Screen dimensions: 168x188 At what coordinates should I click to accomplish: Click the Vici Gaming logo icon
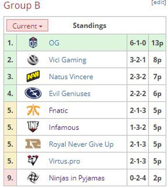tap(33, 60)
